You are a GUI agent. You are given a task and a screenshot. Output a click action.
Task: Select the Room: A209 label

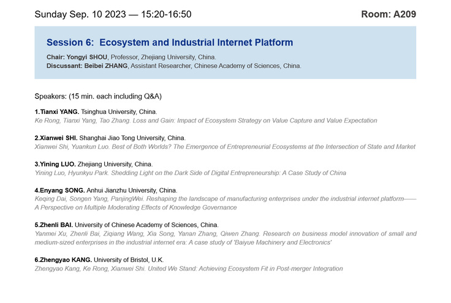(x=388, y=14)
